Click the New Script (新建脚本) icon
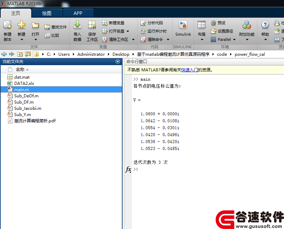Screen dimensions: 284x229 [x=8, y=25]
